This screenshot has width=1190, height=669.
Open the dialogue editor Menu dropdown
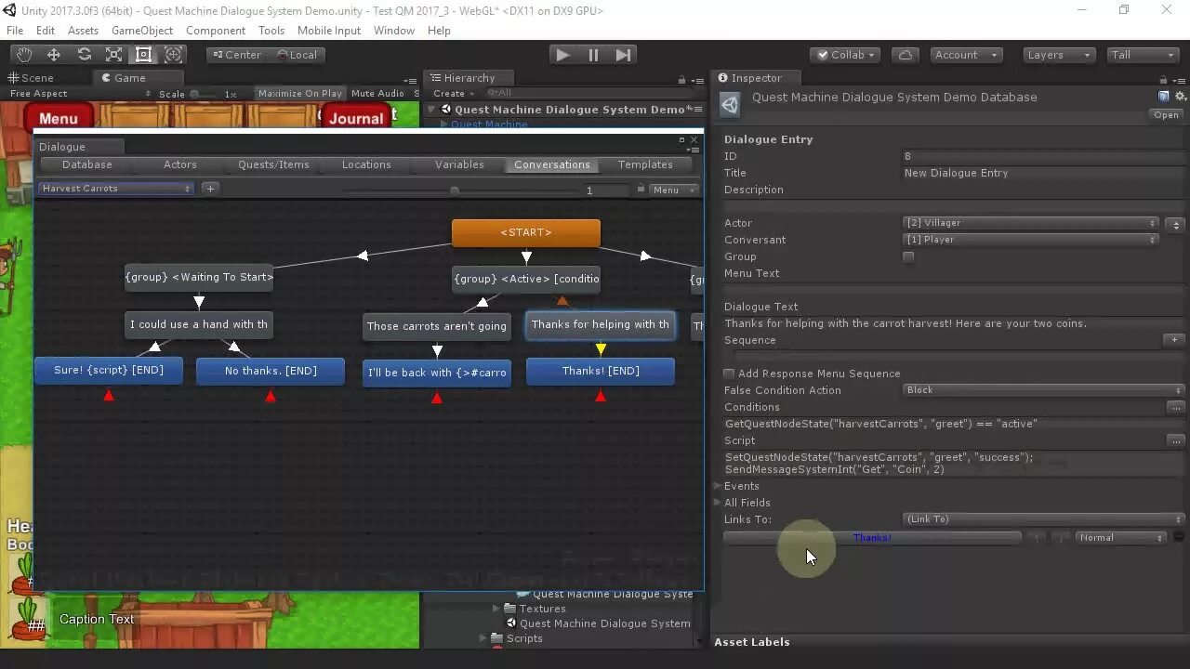coord(674,190)
